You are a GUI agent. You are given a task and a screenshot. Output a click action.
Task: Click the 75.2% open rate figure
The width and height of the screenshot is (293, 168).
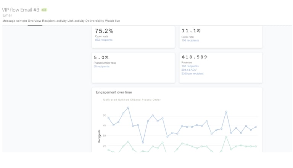[104, 31]
